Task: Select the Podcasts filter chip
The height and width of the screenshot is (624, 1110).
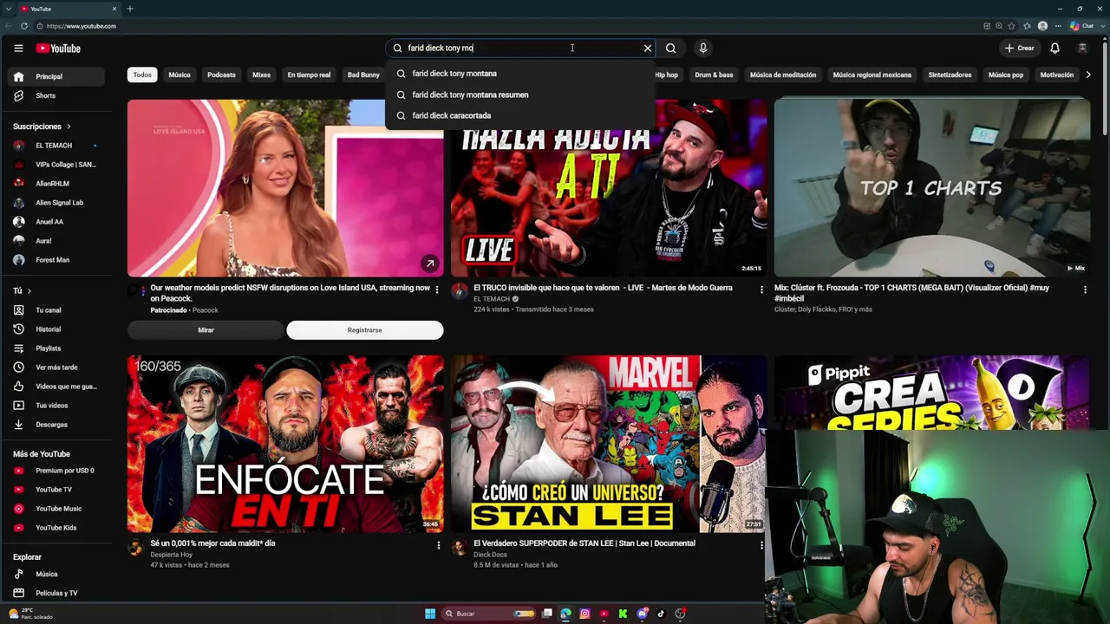Action: click(221, 75)
